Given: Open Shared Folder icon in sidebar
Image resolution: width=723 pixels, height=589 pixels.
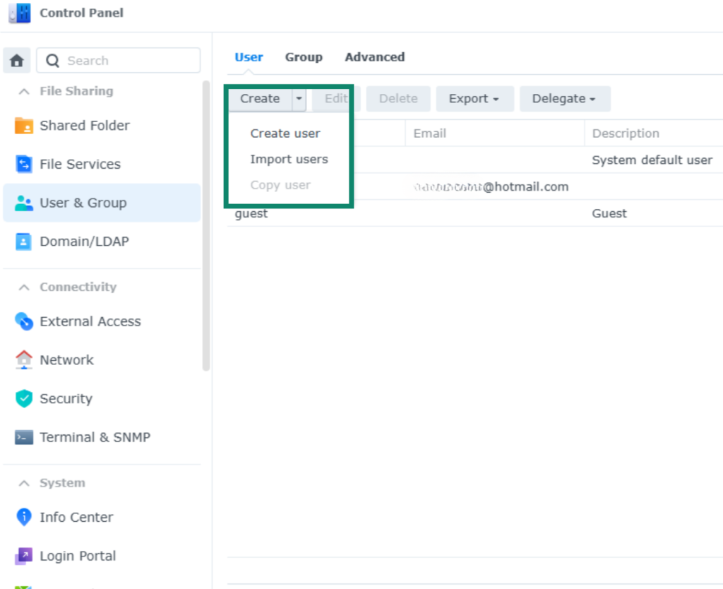Looking at the screenshot, I should click(x=23, y=126).
